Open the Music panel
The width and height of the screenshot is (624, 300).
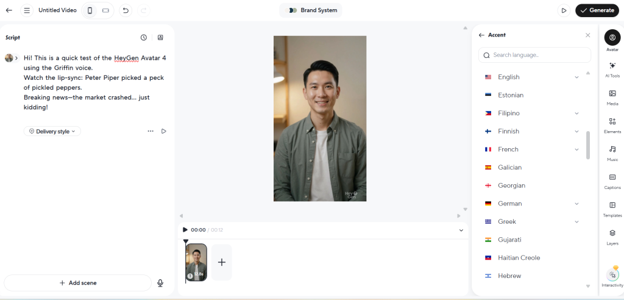612,152
